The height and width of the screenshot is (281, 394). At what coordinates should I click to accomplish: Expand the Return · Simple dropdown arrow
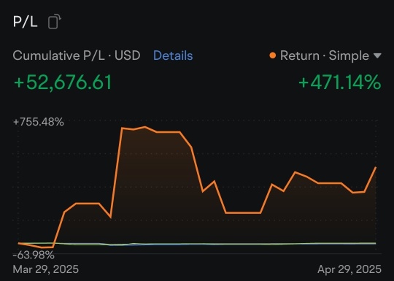[x=377, y=55]
